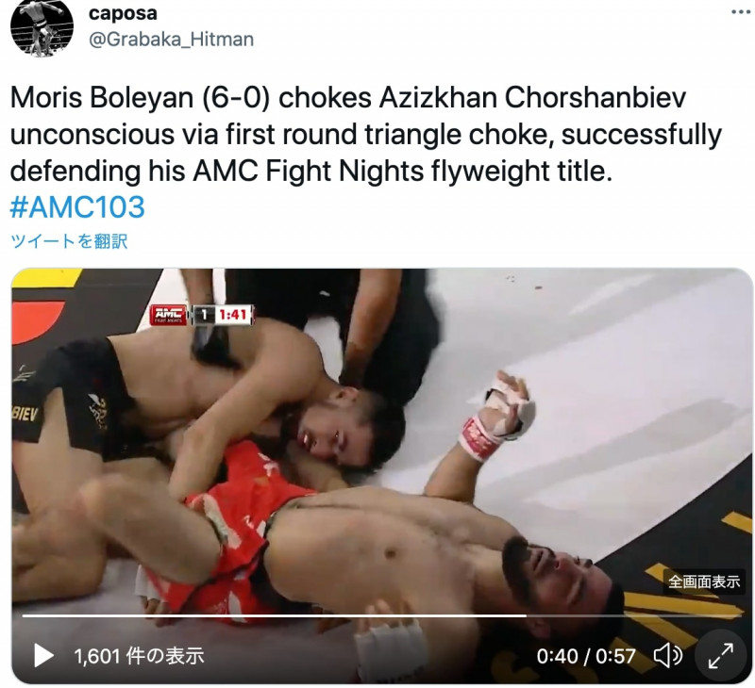Open caposa's profile avatar

pyautogui.click(x=42, y=26)
